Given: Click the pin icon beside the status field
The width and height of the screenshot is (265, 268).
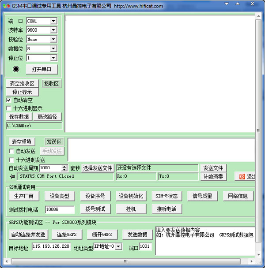Looking at the screenshot, I should (x=12, y=176).
